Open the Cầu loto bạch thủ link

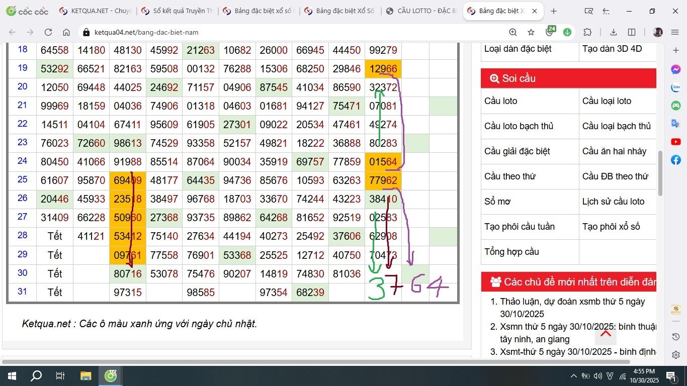pyautogui.click(x=519, y=126)
